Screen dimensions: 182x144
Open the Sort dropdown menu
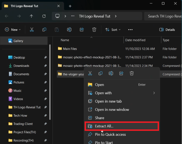pyautogui.click(x=113, y=30)
